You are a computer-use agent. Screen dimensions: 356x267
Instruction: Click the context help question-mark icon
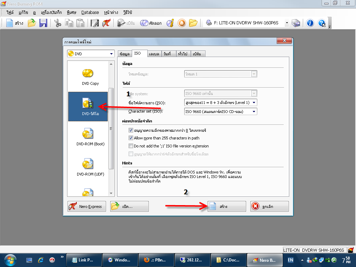[x=322, y=23]
